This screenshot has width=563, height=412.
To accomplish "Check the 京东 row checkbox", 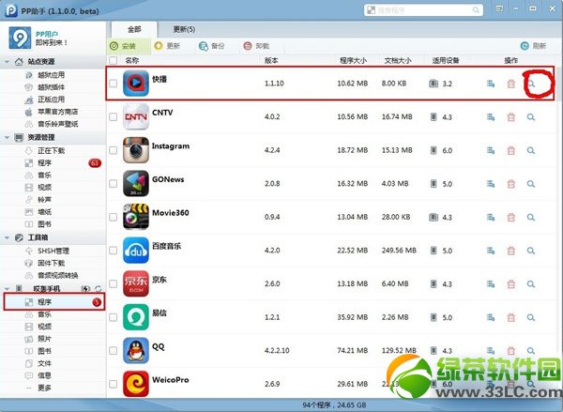I will 114,283.
